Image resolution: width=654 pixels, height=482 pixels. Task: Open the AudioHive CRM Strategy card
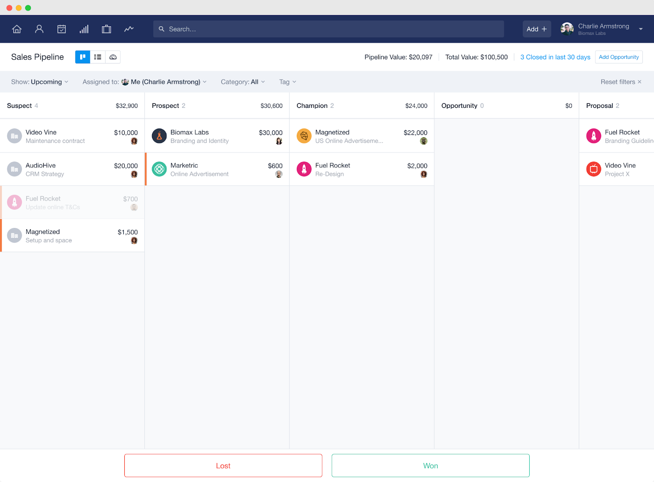click(72, 169)
